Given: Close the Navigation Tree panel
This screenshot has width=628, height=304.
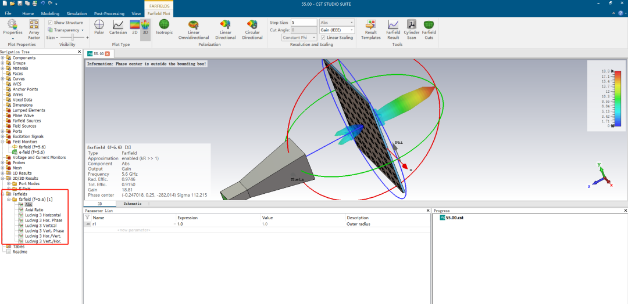Looking at the screenshot, I should (x=79, y=52).
